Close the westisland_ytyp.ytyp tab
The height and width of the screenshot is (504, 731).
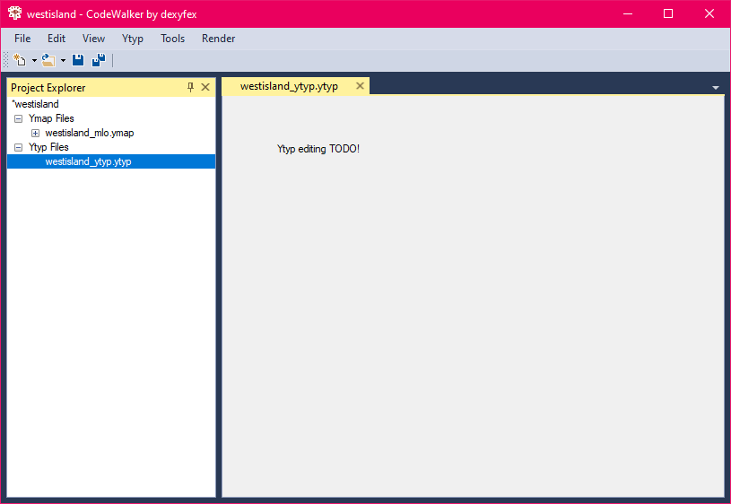tap(360, 86)
